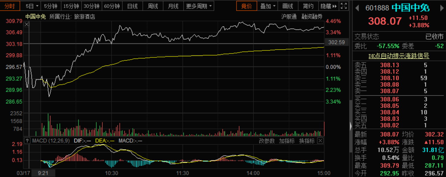Collapse side panel using divider arrow handle
Image resolution: width=446 pixels, height=177 pixels.
pos(351,126)
